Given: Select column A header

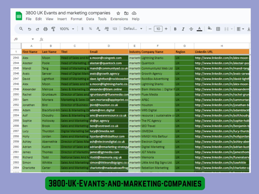Looking at the screenshot, I should (31, 46).
